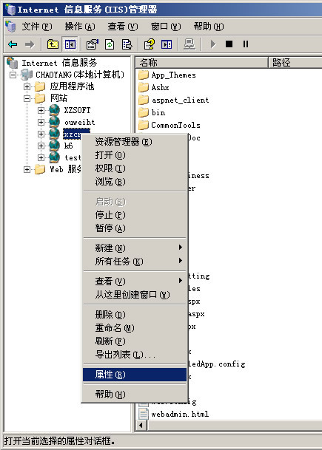
Task: Open the 新建(N) submenu
Action: [x=135, y=248]
